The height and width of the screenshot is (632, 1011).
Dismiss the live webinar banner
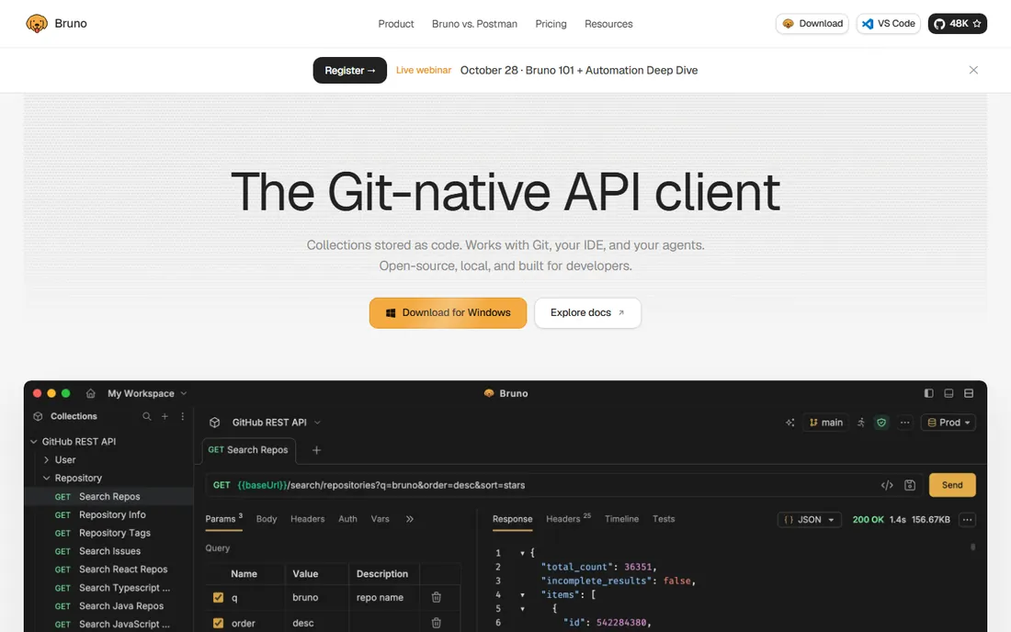tap(973, 70)
